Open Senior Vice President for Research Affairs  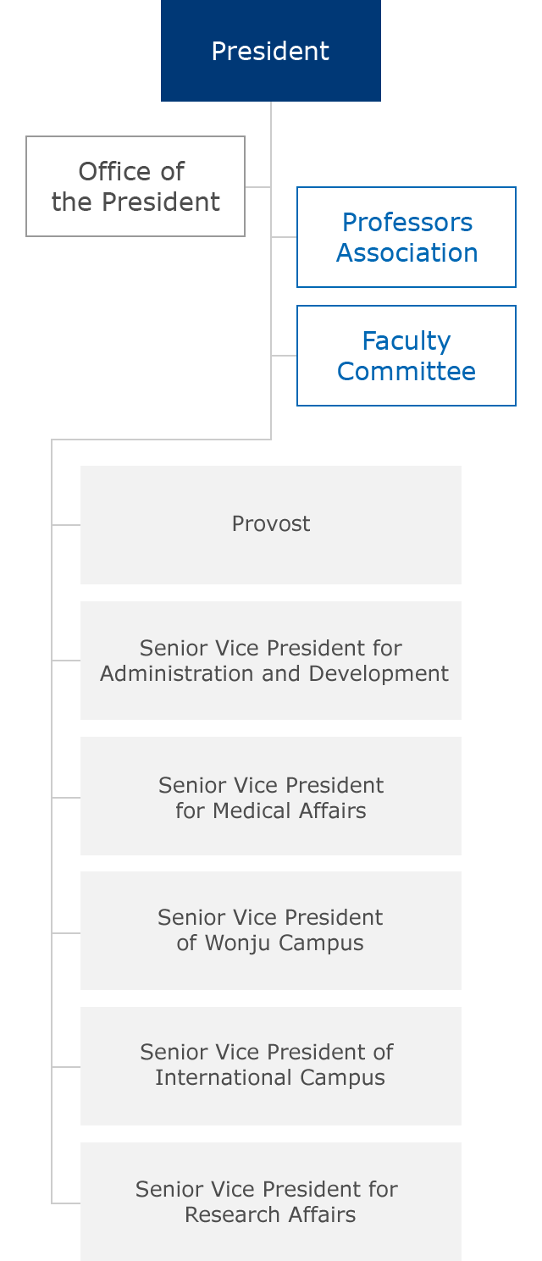point(271,1202)
